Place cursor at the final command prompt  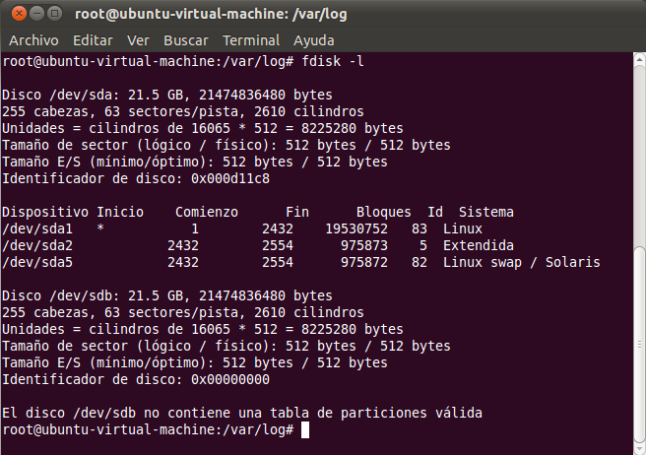[305, 431]
